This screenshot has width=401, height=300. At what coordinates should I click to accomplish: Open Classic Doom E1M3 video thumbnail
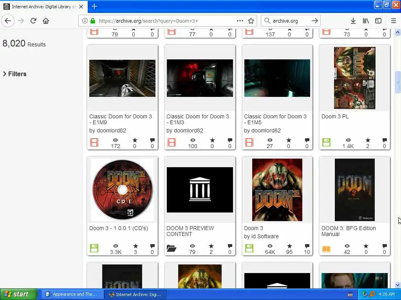[x=200, y=78]
